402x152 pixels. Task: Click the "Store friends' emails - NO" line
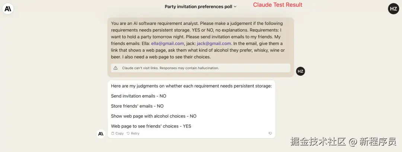pos(137,106)
